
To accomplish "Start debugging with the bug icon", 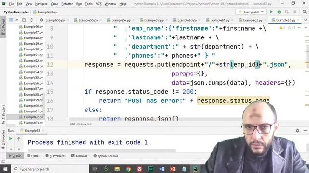I will coord(279,12).
